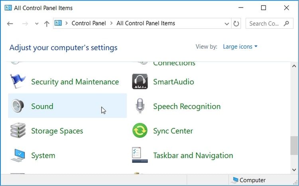The height and width of the screenshot is (186, 299).
Task: Expand the chevron after Control Panel breadcrumb
Action: click(111, 23)
